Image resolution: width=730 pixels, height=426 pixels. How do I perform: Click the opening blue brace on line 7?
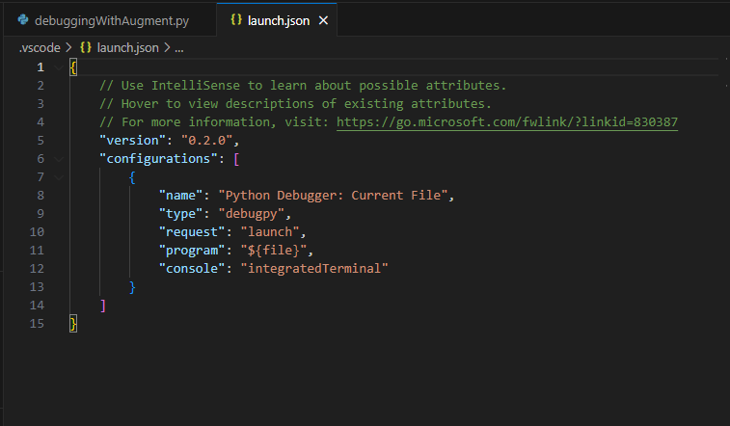point(132,177)
